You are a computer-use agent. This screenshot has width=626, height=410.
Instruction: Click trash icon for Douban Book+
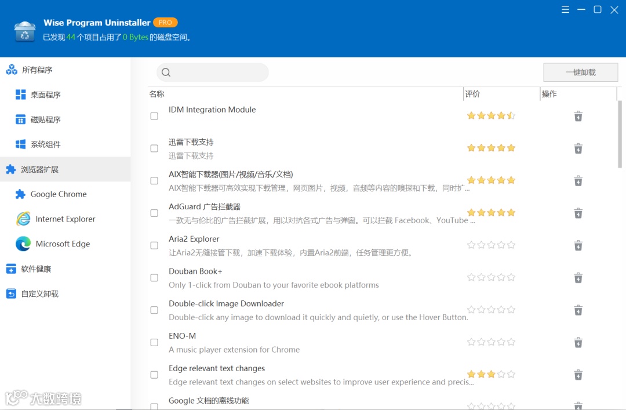tap(578, 278)
